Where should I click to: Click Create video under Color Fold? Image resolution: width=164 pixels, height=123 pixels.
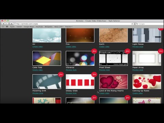pos(38,70)
